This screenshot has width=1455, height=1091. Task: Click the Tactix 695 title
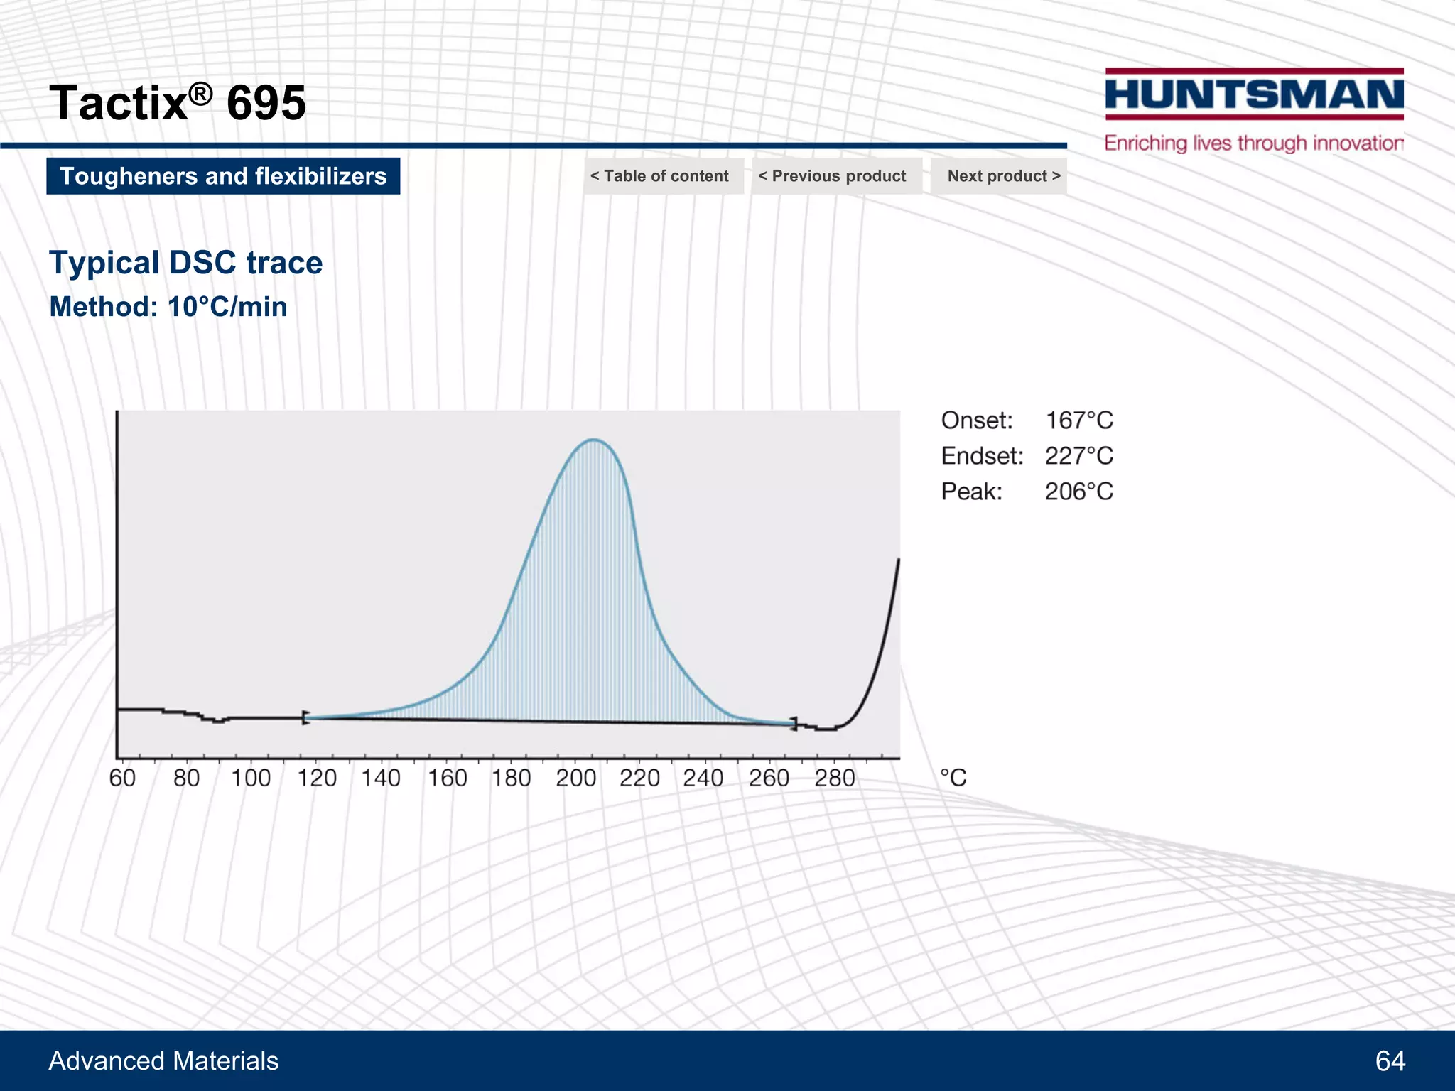pyautogui.click(x=178, y=102)
